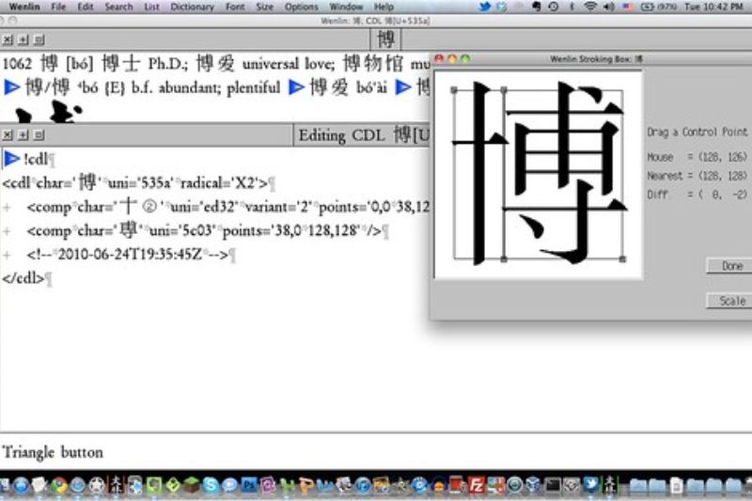Open the Options menu
The image size is (752, 501).
tap(301, 7)
